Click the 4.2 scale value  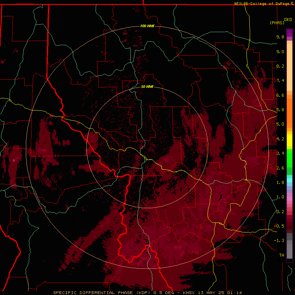click(280, 139)
